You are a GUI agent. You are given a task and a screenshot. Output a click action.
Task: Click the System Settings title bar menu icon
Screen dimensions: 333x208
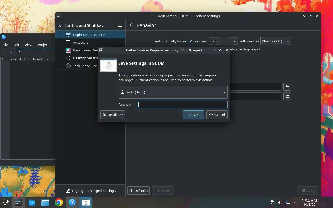pyautogui.click(x=59, y=16)
